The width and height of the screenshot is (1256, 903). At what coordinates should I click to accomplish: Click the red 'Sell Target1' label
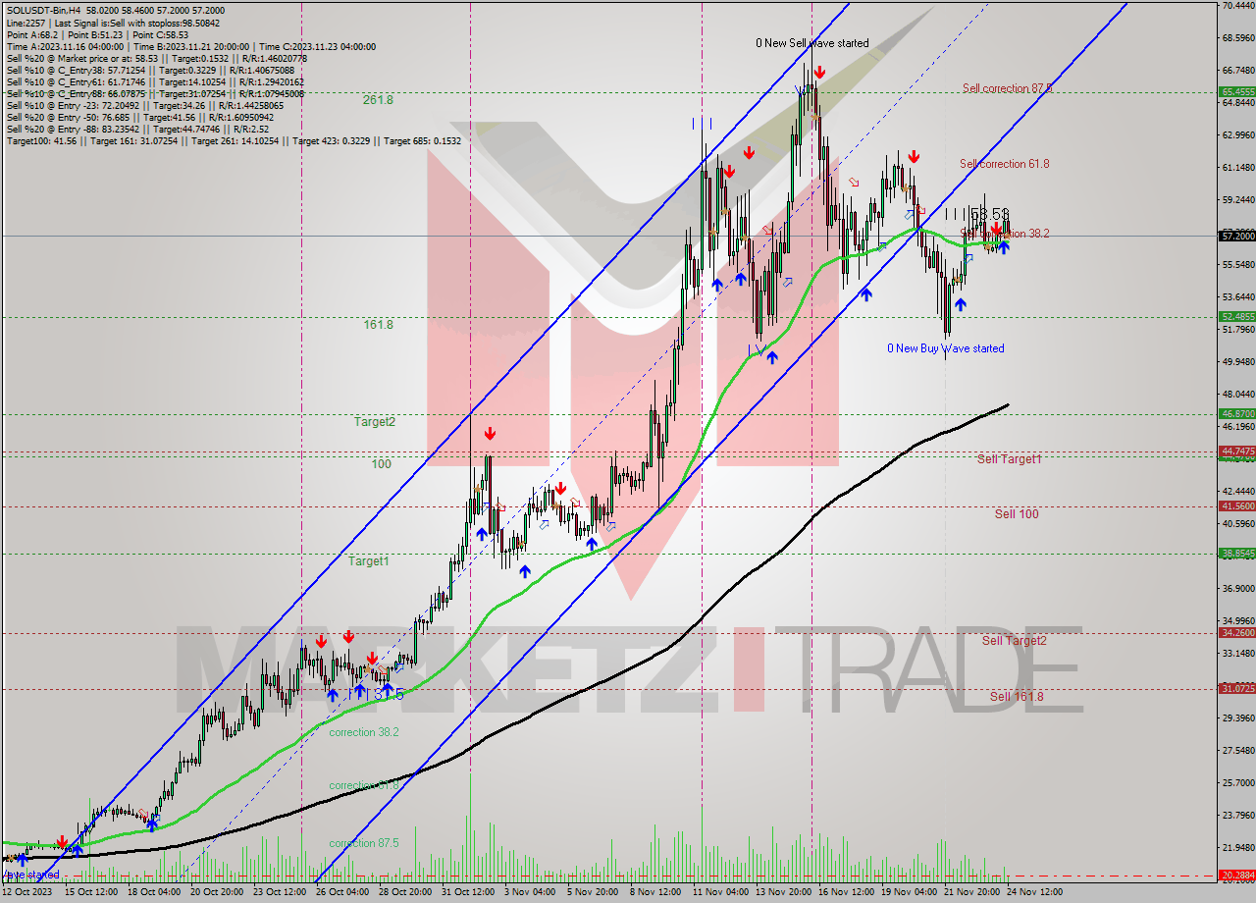click(x=1010, y=459)
